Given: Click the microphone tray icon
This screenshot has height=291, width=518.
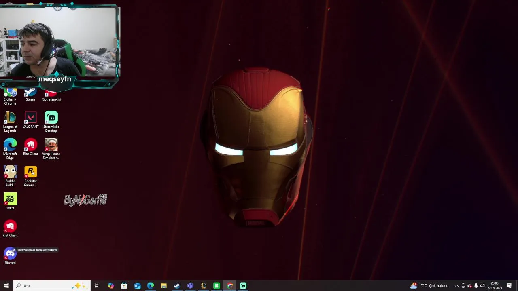Looking at the screenshot, I should point(476,286).
